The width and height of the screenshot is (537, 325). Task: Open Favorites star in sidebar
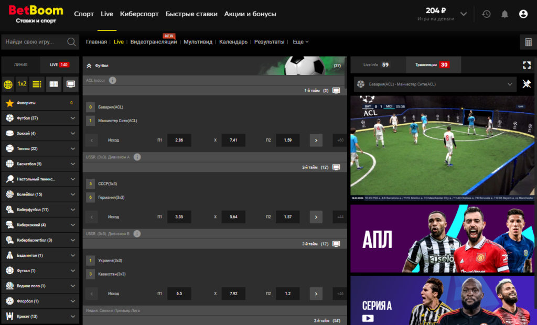pyautogui.click(x=9, y=103)
